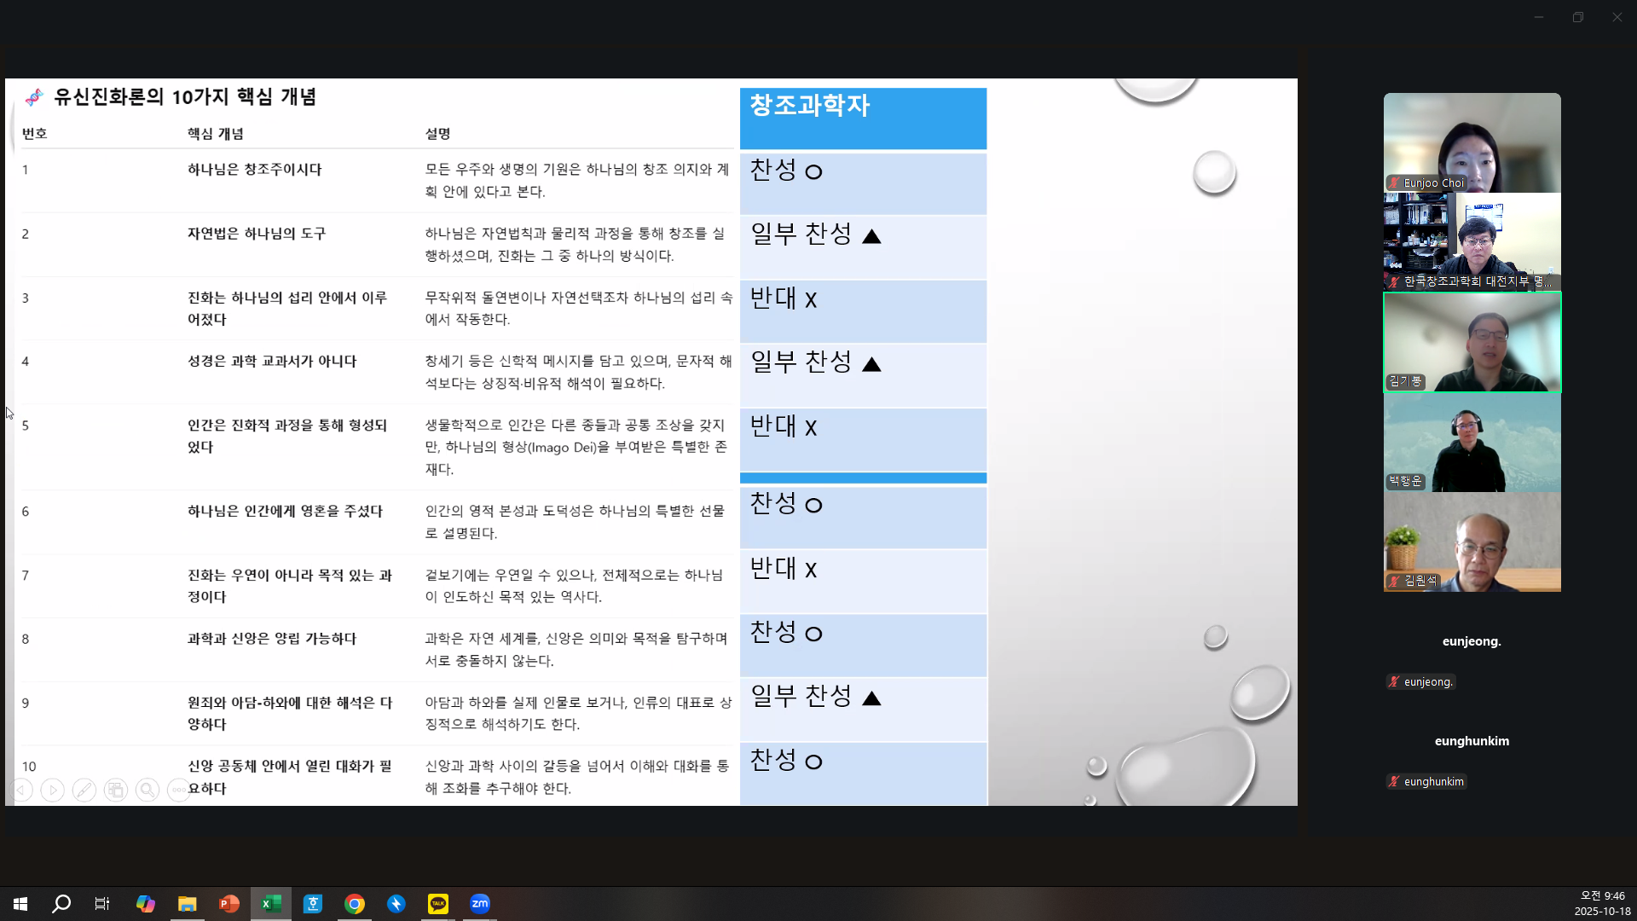Select 김원석 participant video tile

1472,542
